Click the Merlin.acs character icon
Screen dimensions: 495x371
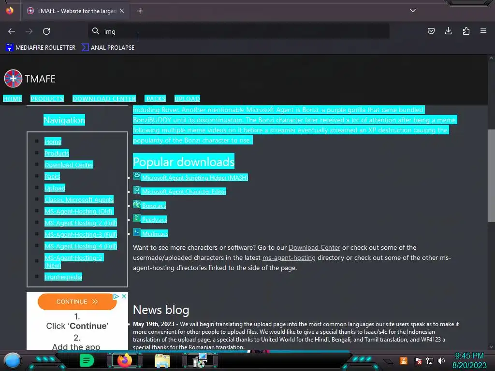click(136, 232)
